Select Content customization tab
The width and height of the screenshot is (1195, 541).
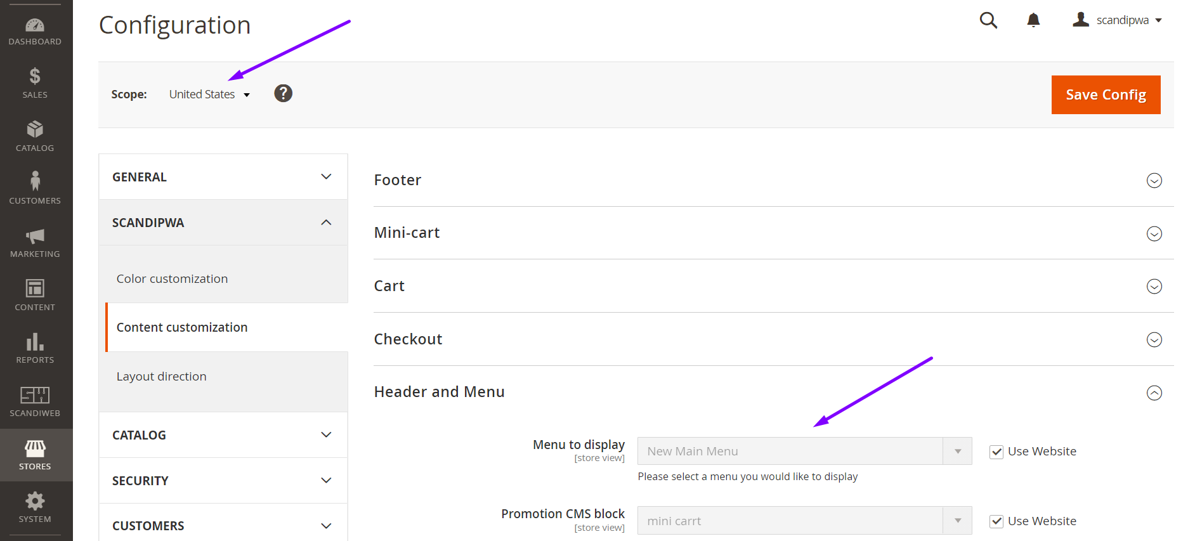click(226, 327)
